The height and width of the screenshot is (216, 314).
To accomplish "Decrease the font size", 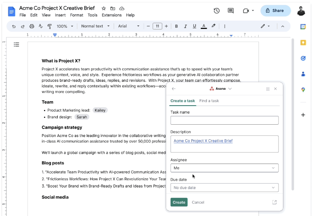I will (x=148, y=26).
